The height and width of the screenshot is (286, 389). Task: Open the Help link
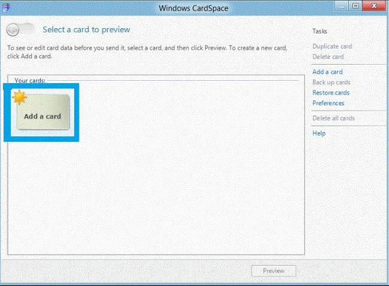tap(319, 133)
